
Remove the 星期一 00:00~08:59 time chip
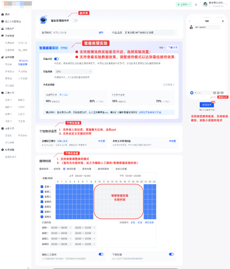point(70,228)
